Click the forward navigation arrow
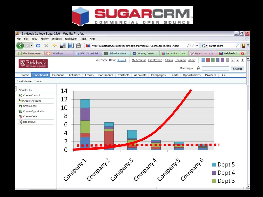Image resolution: width=263 pixels, height=197 pixels. point(27,46)
